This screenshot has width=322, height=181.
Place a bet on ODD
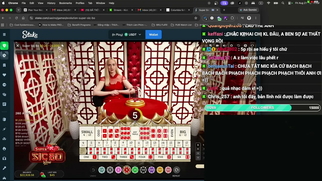pos(98,133)
